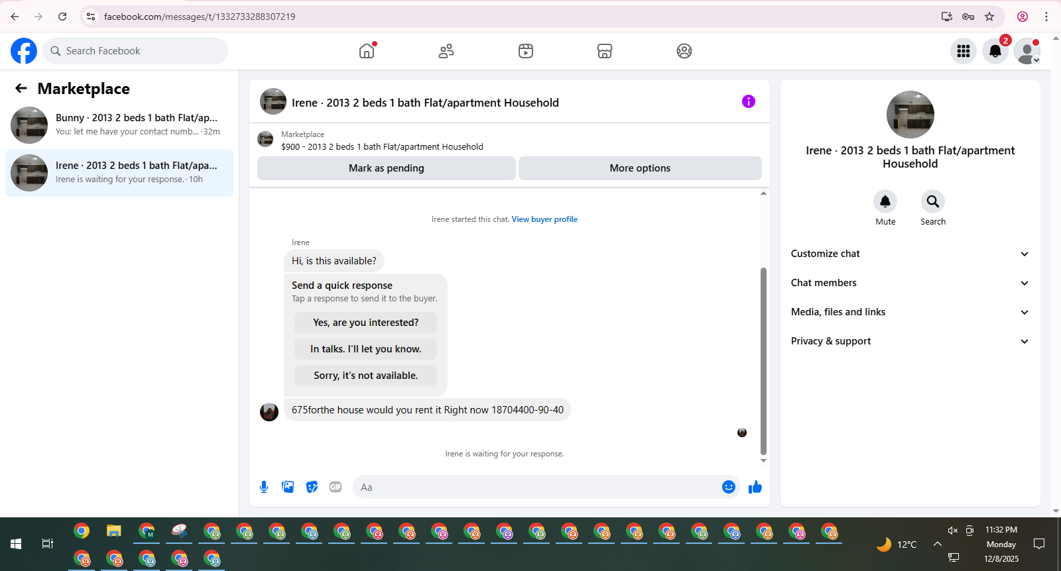Choose a sticker from the sticker icon
Image resolution: width=1061 pixels, height=571 pixels.
312,487
